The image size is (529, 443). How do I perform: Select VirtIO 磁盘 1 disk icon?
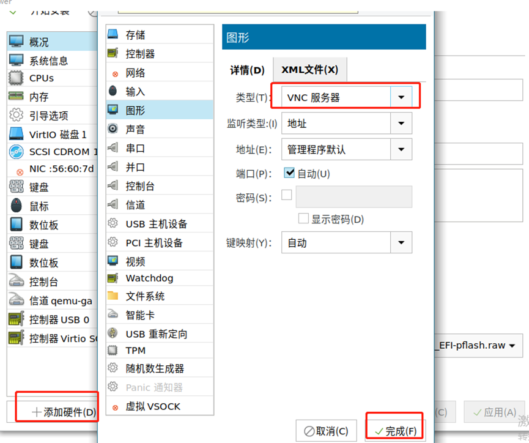tap(16, 134)
